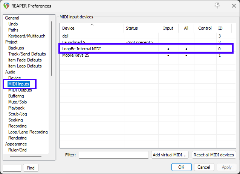Toggle All dot for Mobile Keys 25
The width and height of the screenshot is (240, 174).
(x=186, y=55)
